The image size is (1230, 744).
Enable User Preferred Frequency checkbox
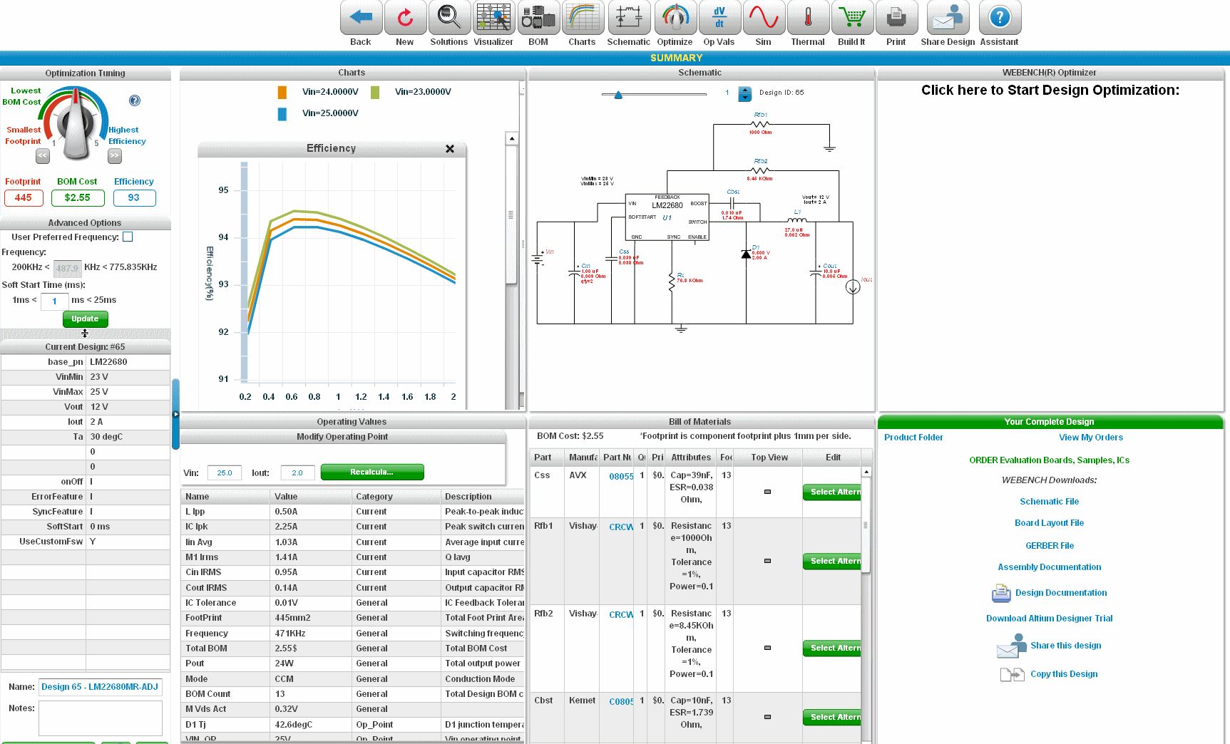128,237
